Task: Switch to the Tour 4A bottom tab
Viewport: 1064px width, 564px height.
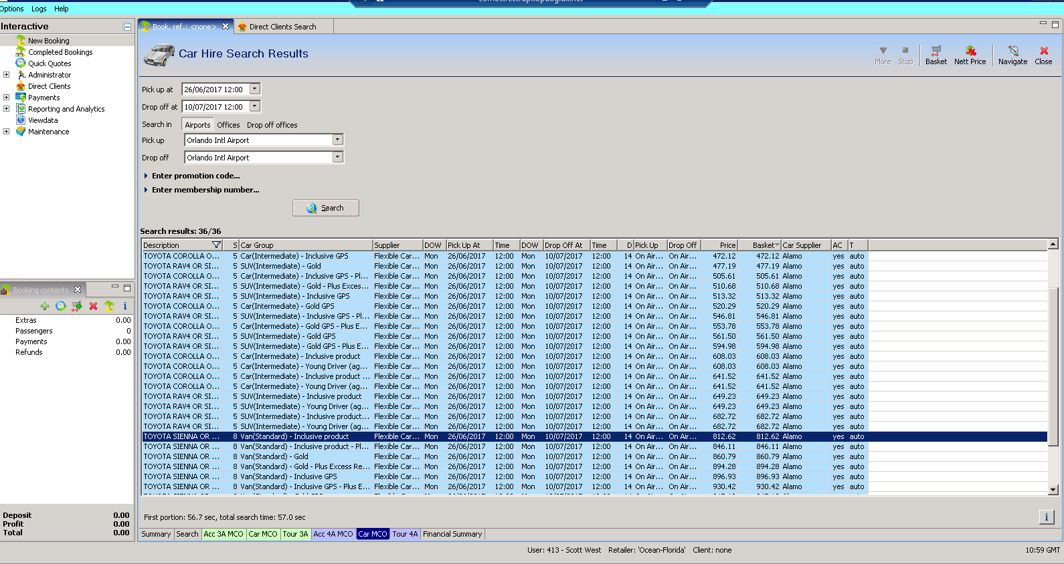Action: [405, 534]
